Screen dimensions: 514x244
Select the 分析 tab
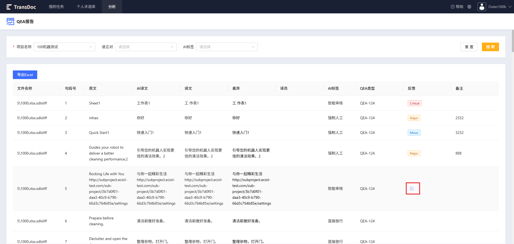(112, 7)
